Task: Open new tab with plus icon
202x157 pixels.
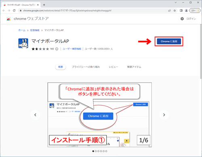Action: click(44, 5)
